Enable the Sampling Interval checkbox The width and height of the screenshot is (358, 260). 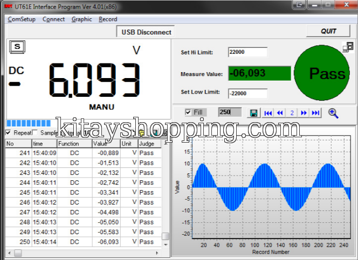pos(35,132)
